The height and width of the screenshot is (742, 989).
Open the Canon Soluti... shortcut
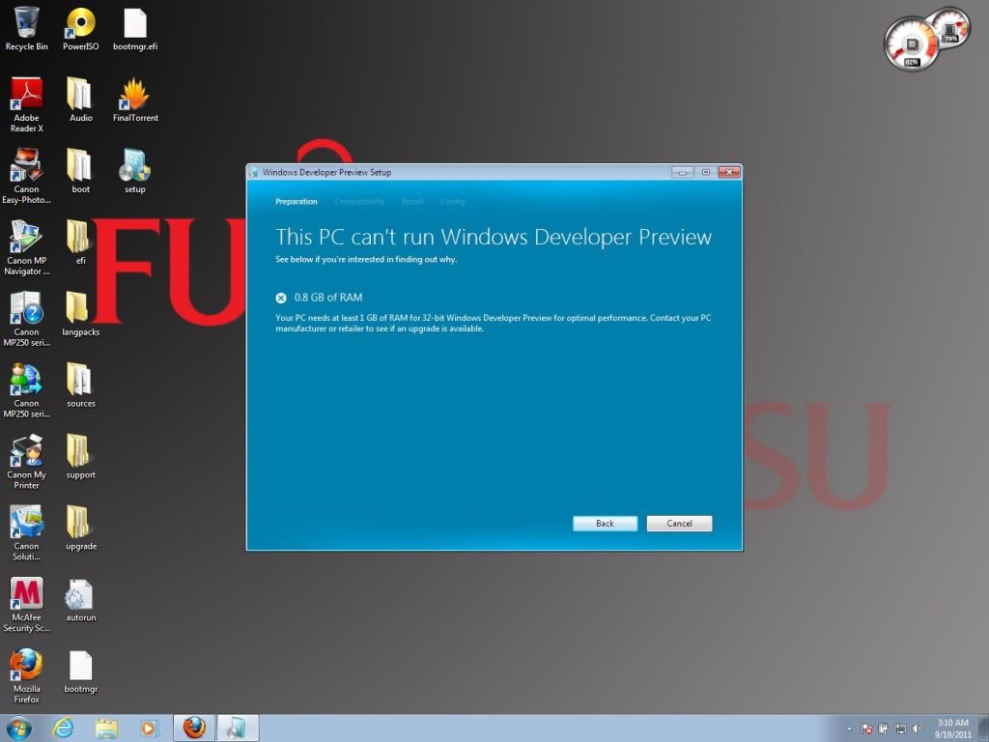pos(26,533)
